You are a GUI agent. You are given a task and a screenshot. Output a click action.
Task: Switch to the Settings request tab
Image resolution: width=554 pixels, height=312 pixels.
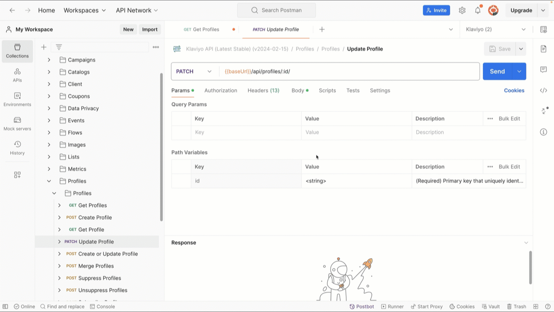380,90
